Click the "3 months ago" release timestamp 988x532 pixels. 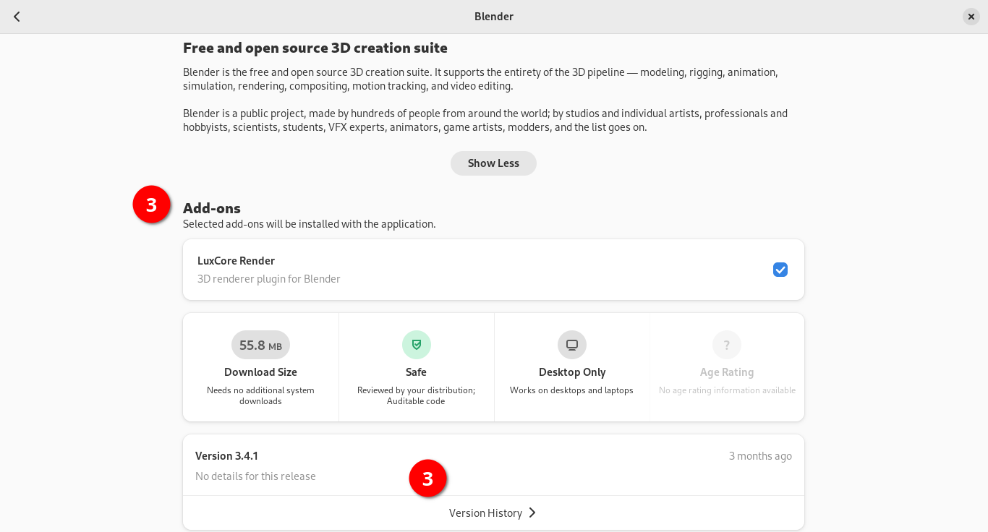(x=760, y=456)
